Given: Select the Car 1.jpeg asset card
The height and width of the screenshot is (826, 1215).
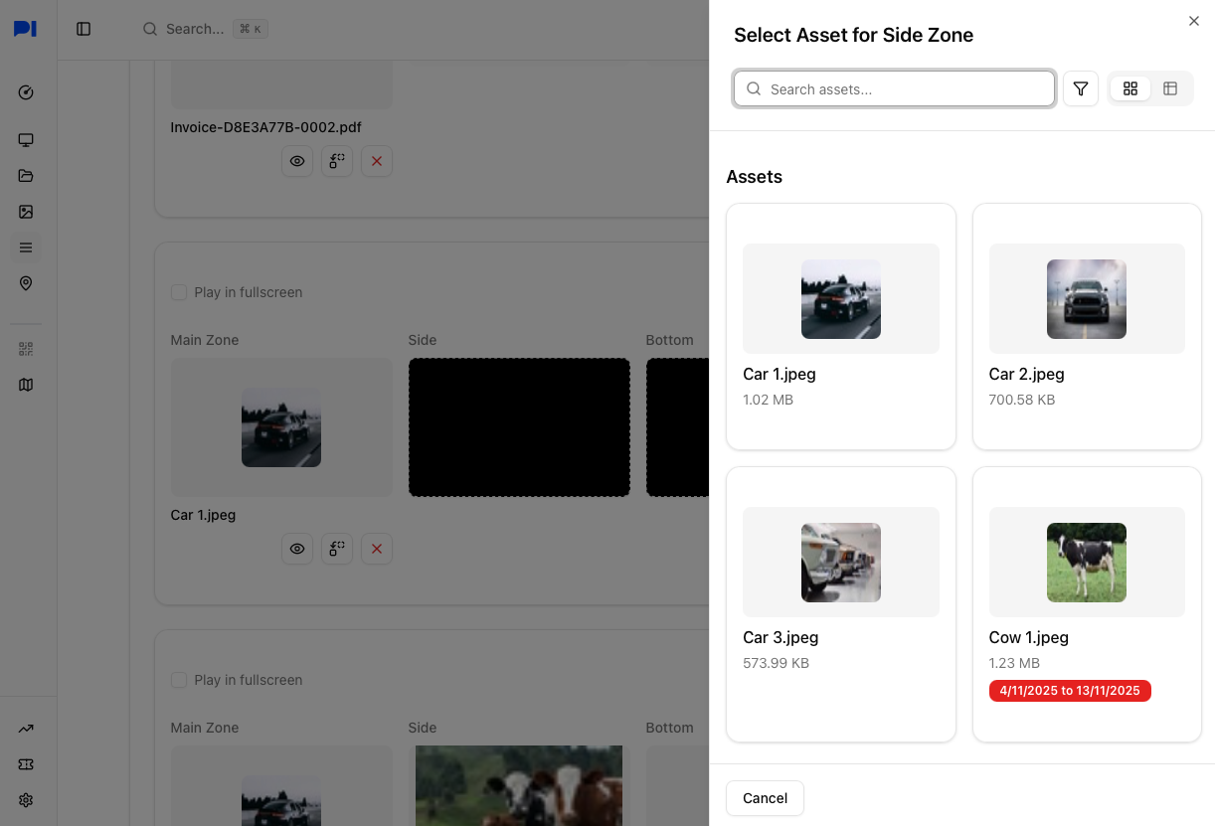Looking at the screenshot, I should pyautogui.click(x=841, y=326).
